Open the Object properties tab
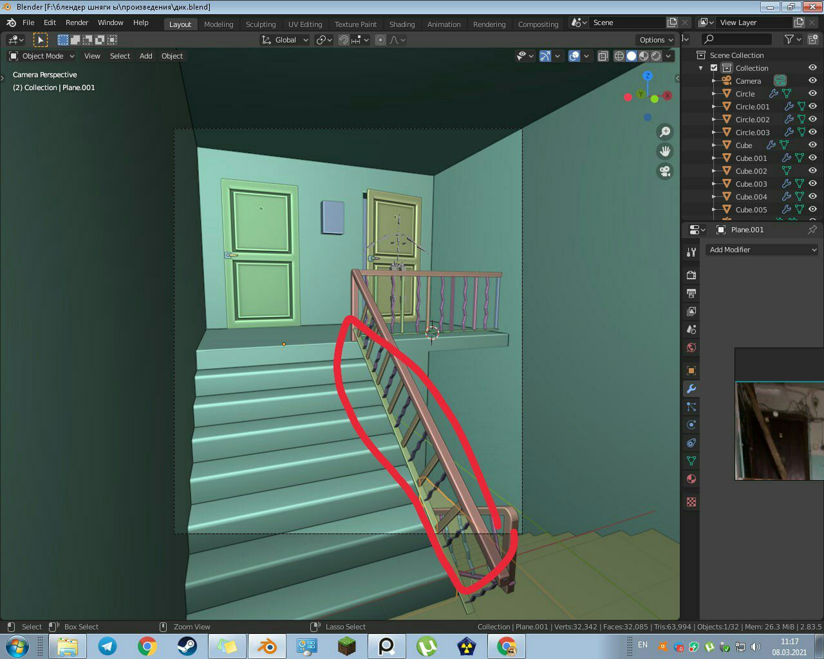The height and width of the screenshot is (659, 824). click(691, 371)
